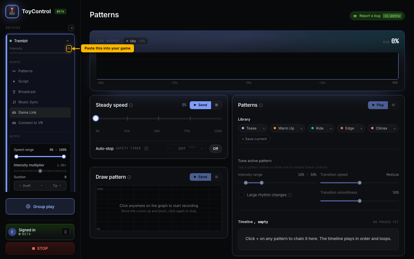Click the draw pattern graph to start recording
The image size is (414, 259).
tap(159, 208)
